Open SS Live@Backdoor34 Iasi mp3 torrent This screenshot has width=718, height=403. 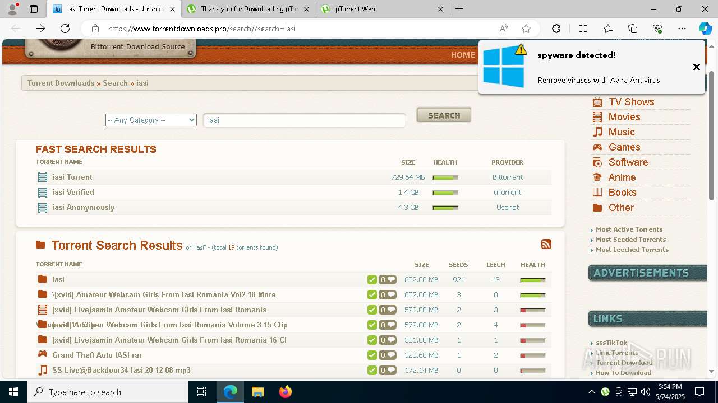(x=121, y=370)
